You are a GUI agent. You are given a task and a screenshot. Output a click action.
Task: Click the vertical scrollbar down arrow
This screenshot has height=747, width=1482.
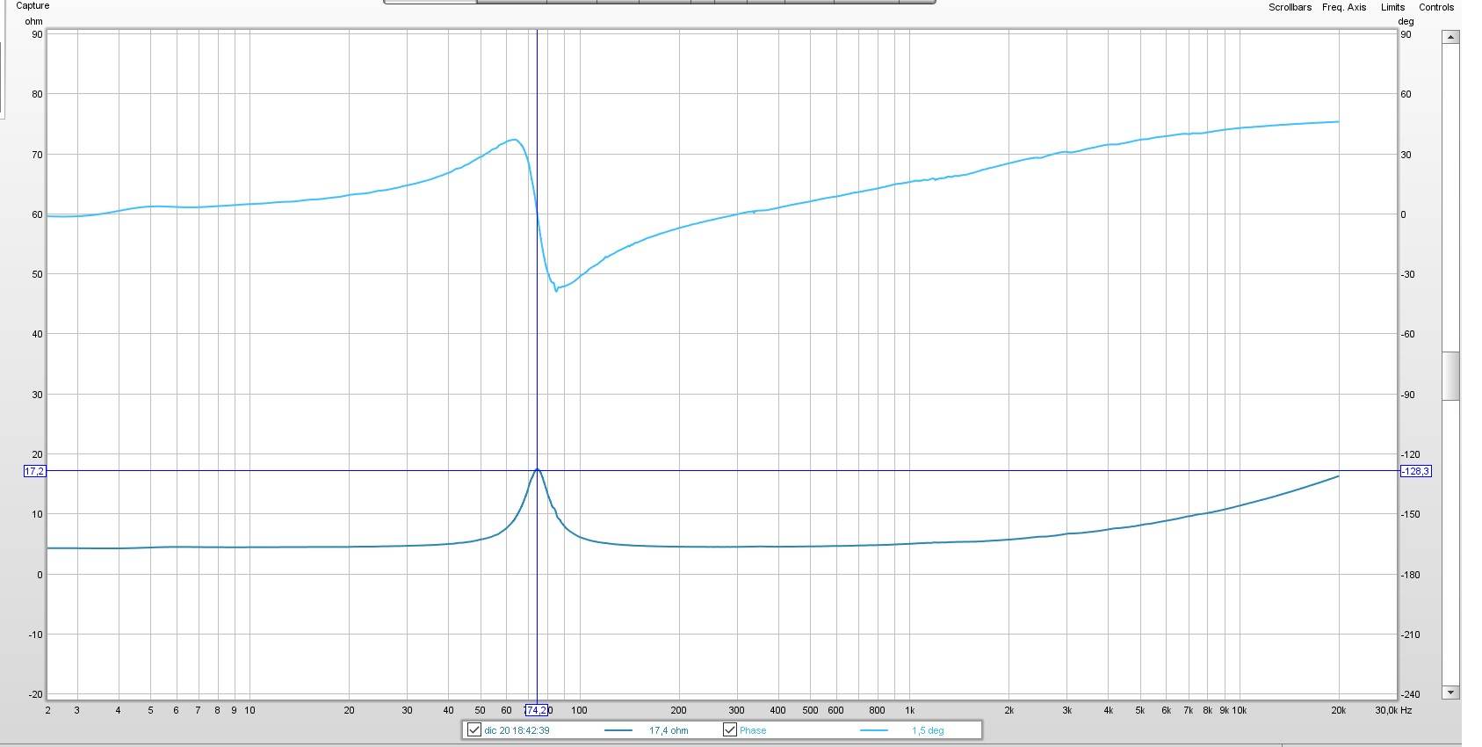point(1451,692)
